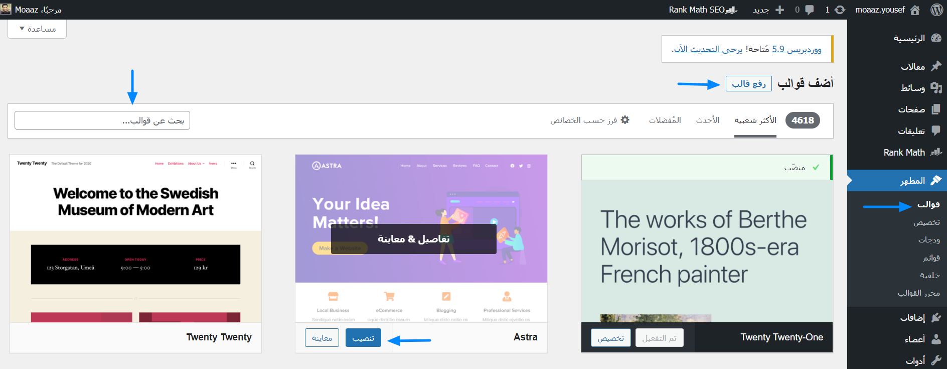Click the plus icon for new content
947x369 pixels.
pyautogui.click(x=779, y=10)
